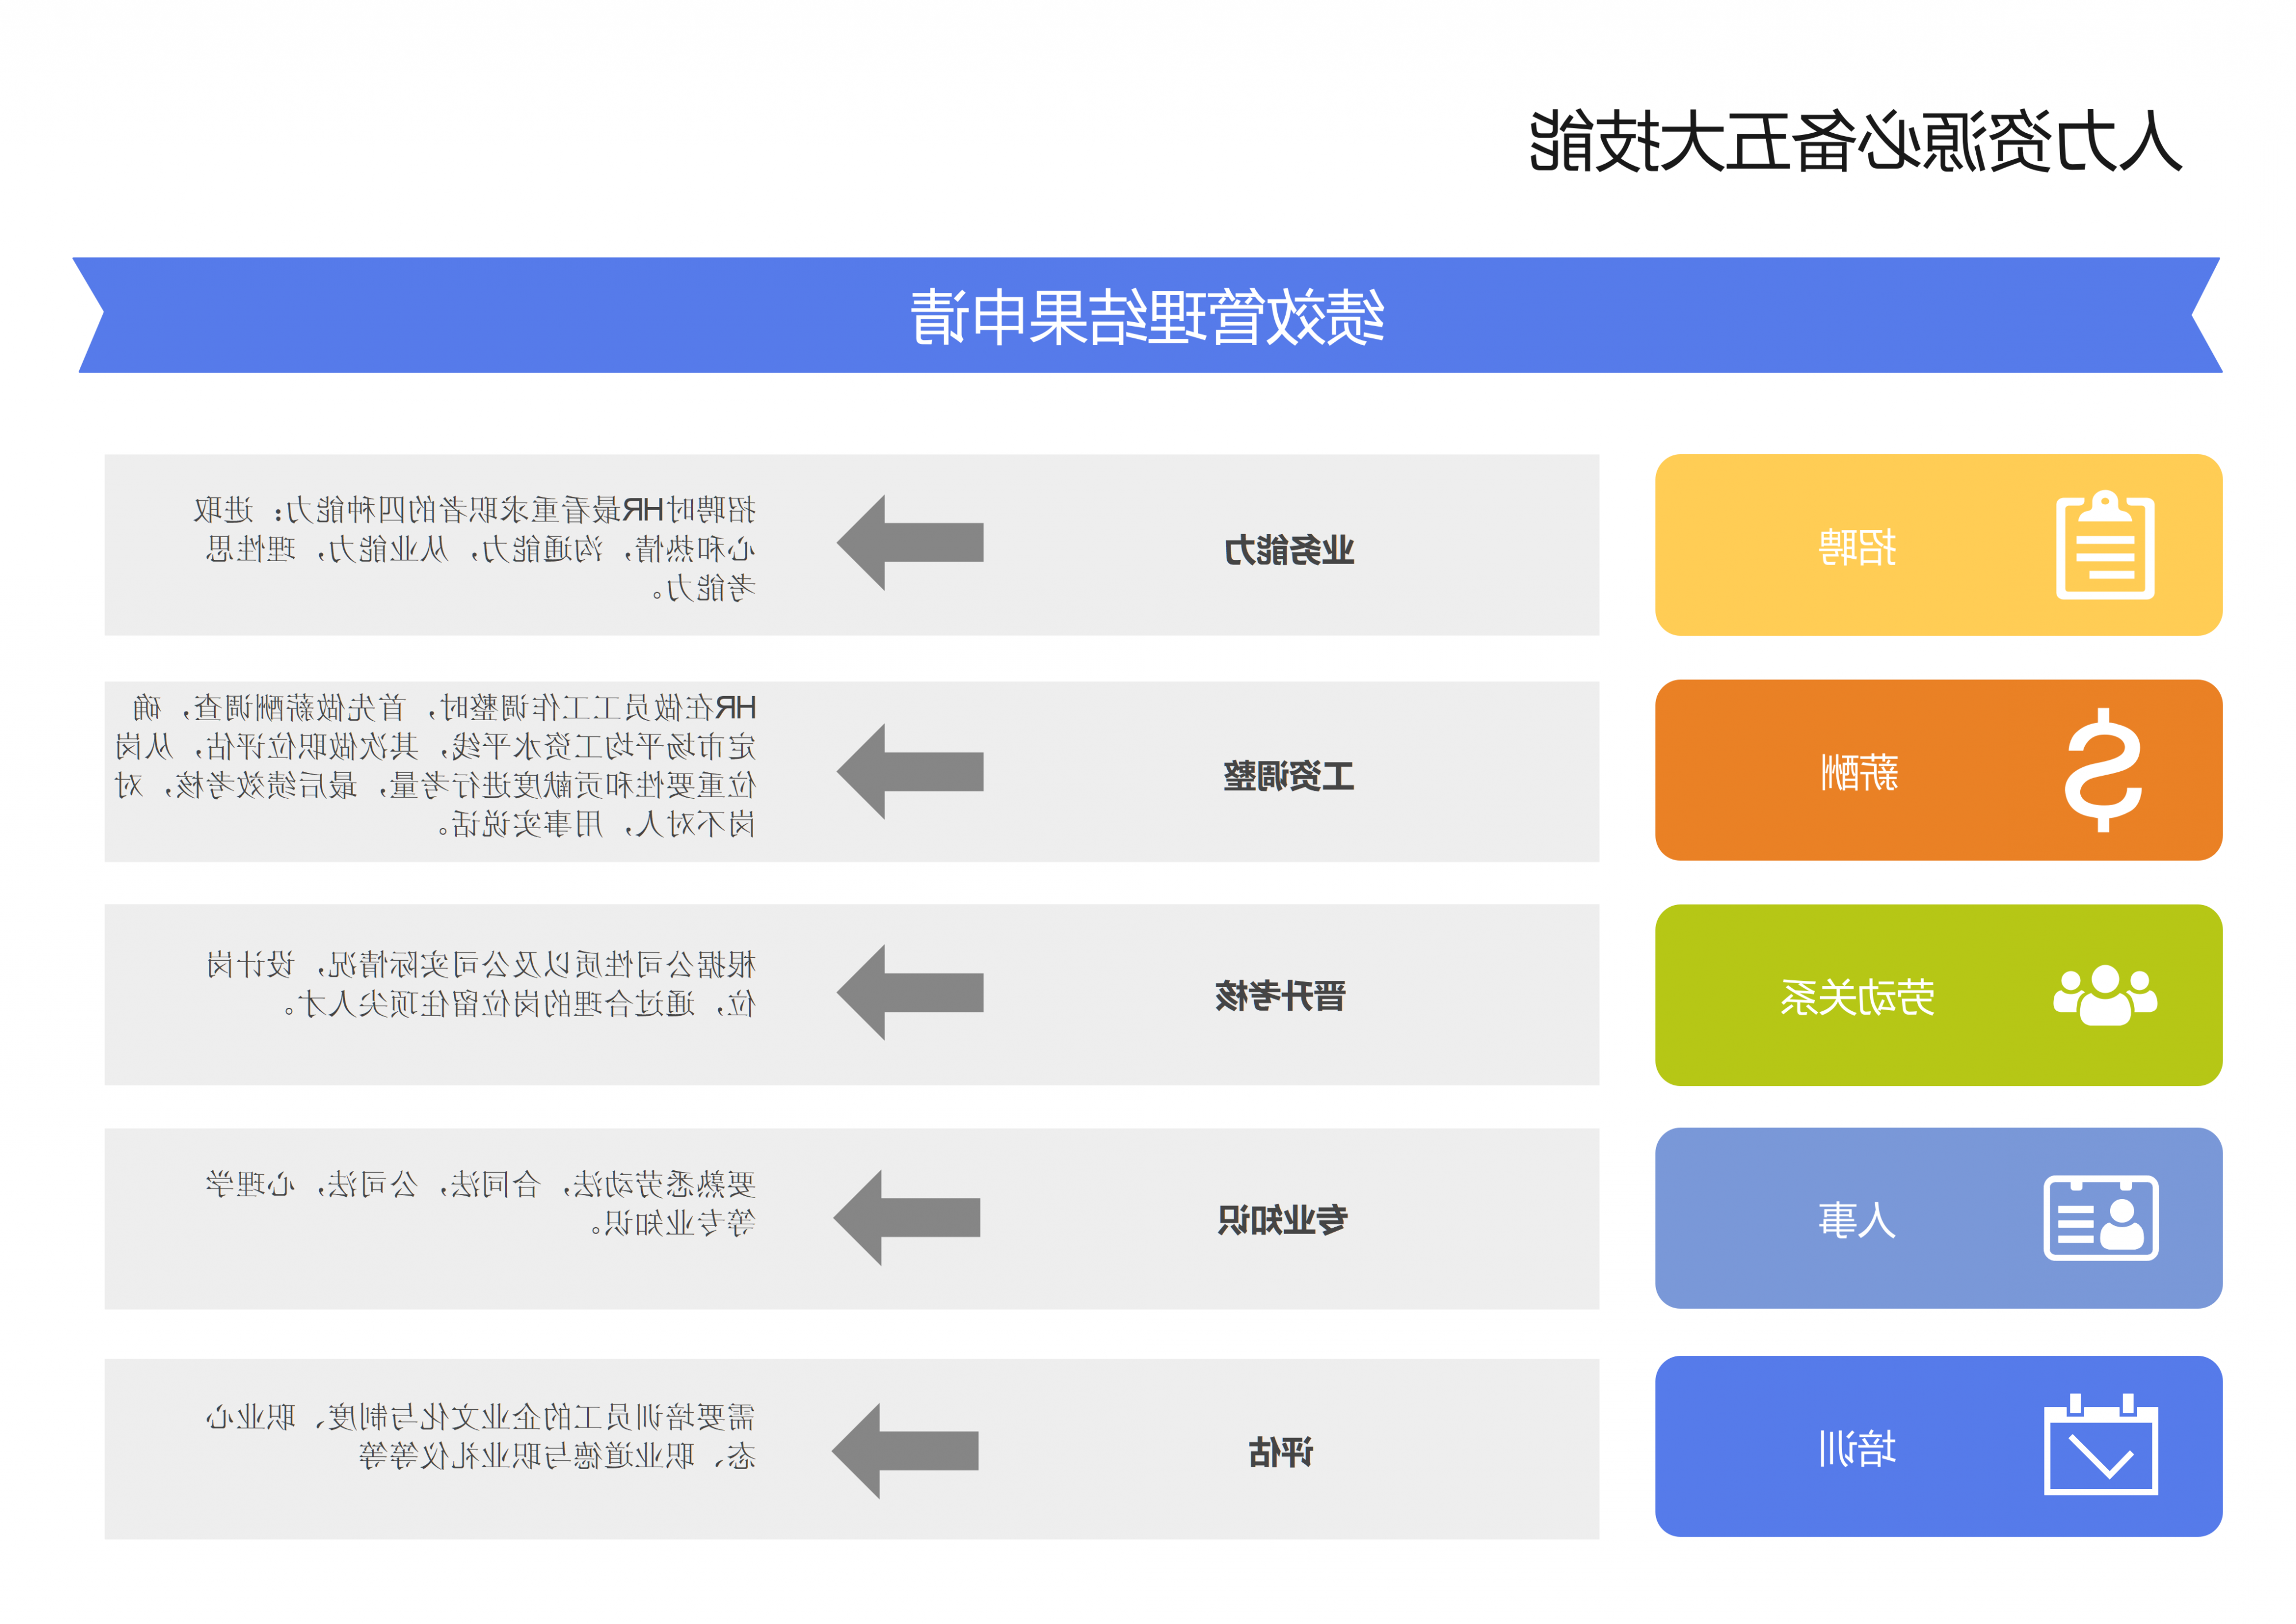Click the blue banner 绩效管理结果申请

(x=1147, y=315)
